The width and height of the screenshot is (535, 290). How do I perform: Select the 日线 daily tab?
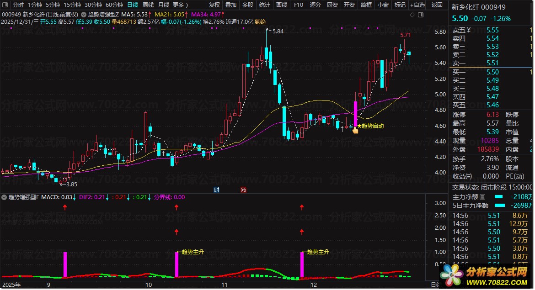[133, 5]
